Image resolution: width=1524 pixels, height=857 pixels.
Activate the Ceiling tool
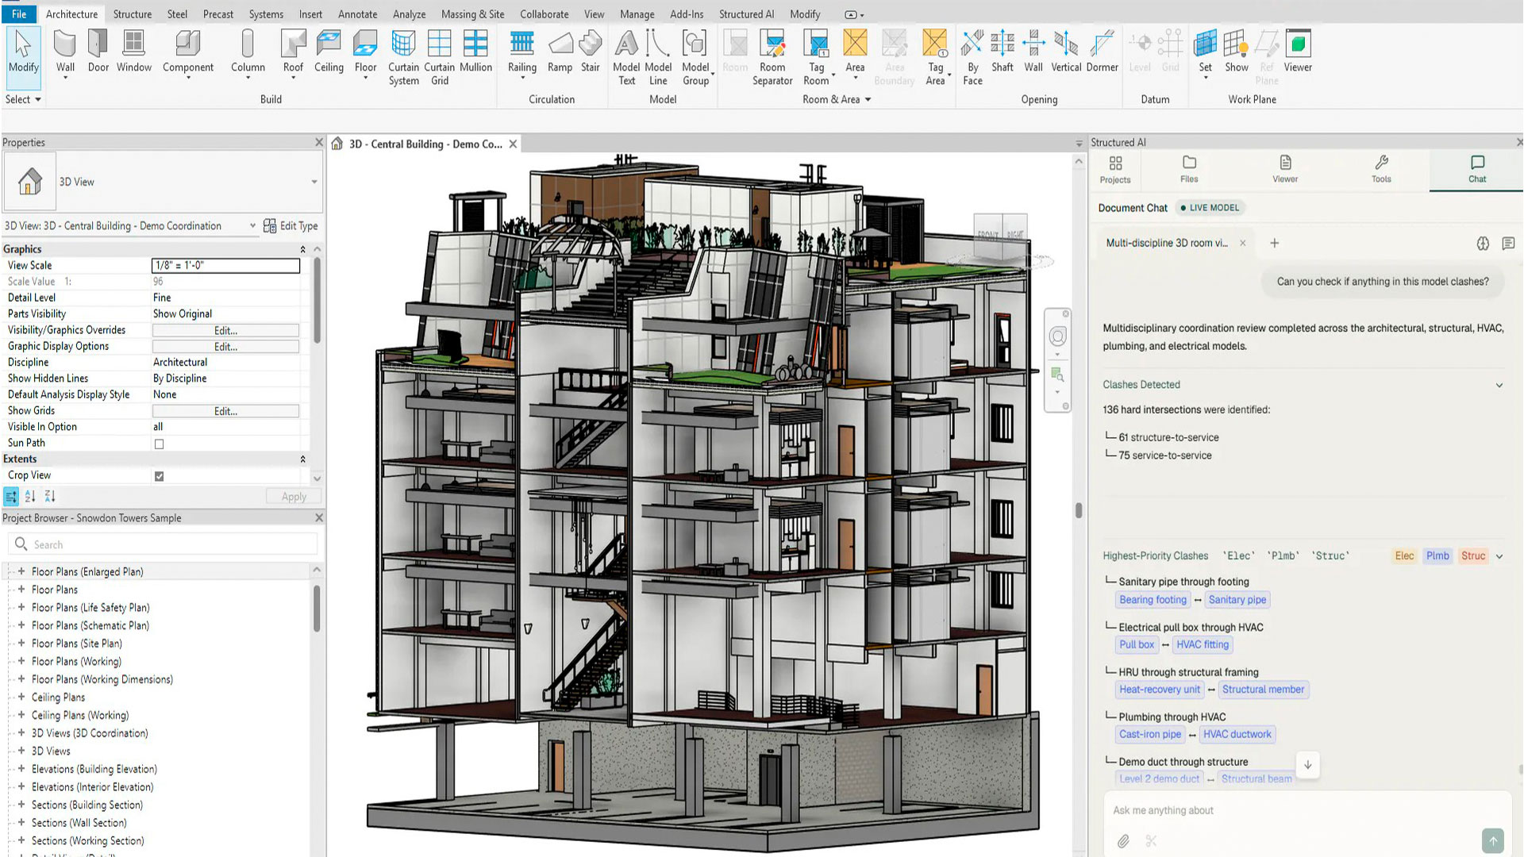pyautogui.click(x=329, y=52)
